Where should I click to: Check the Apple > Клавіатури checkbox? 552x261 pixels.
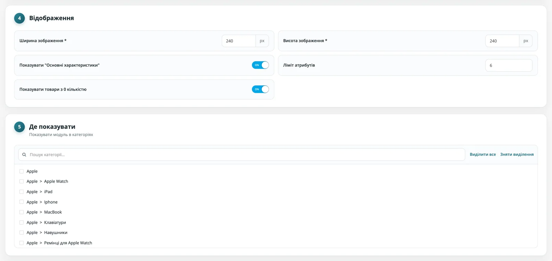[x=21, y=222]
